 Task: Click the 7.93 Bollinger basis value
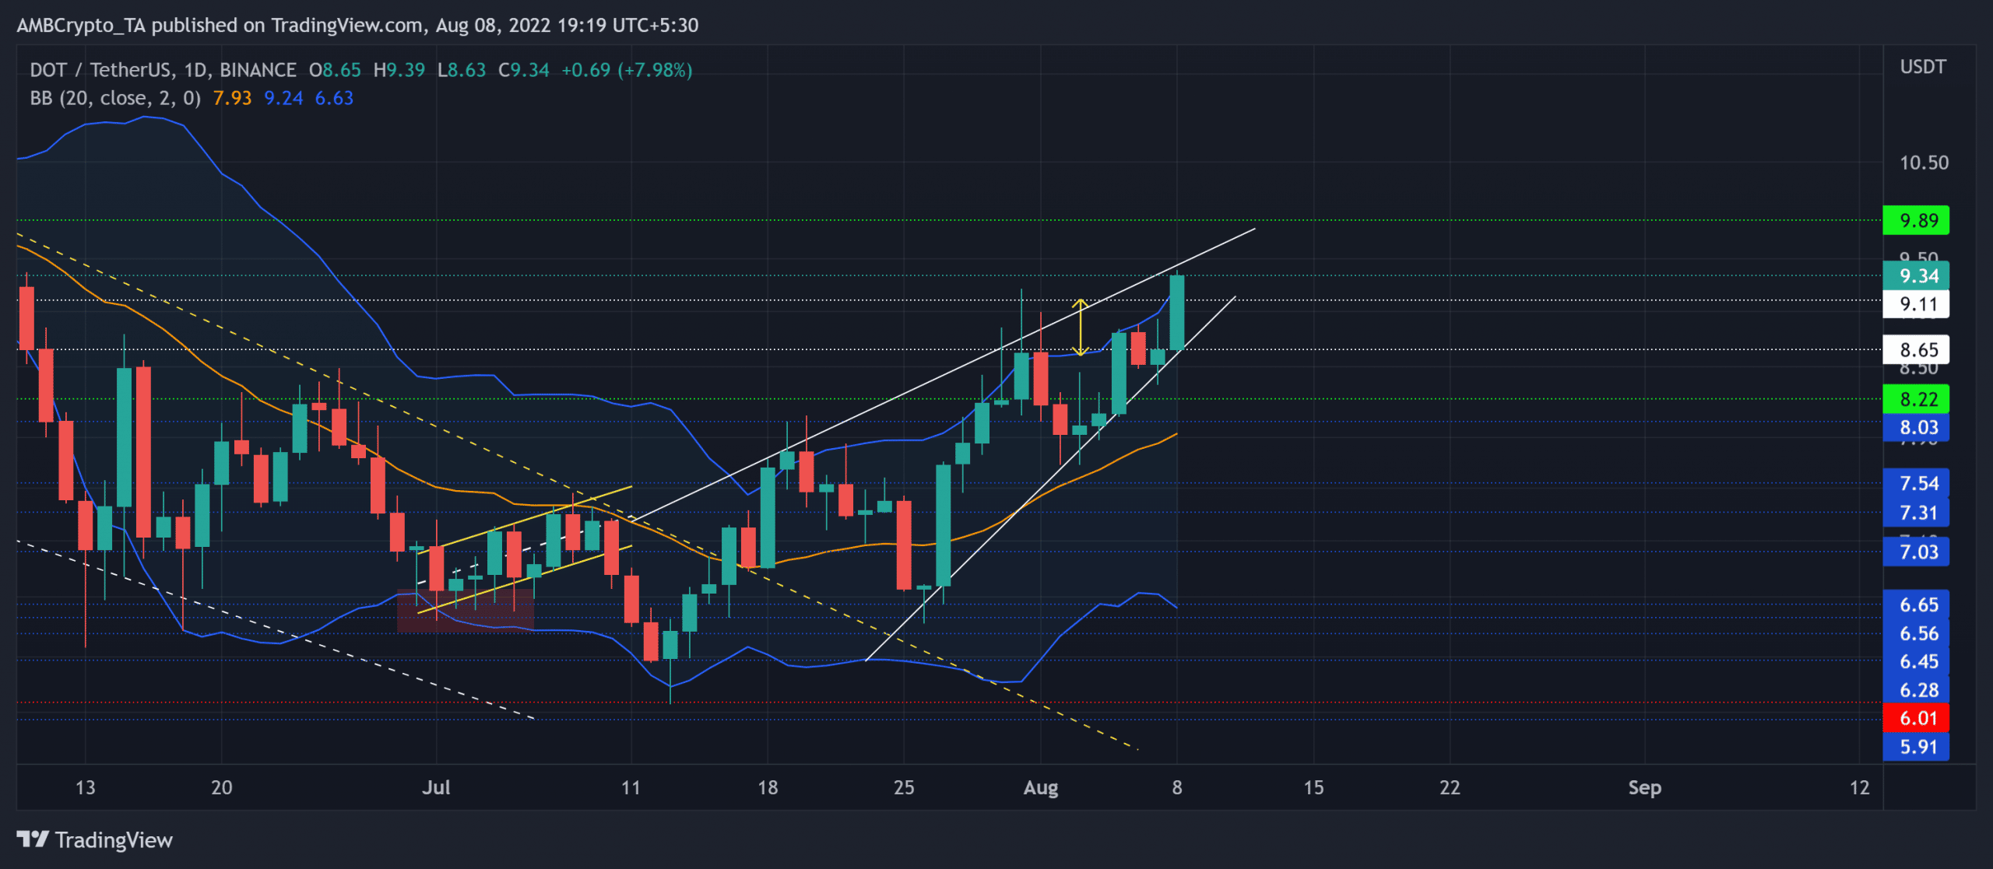[232, 98]
